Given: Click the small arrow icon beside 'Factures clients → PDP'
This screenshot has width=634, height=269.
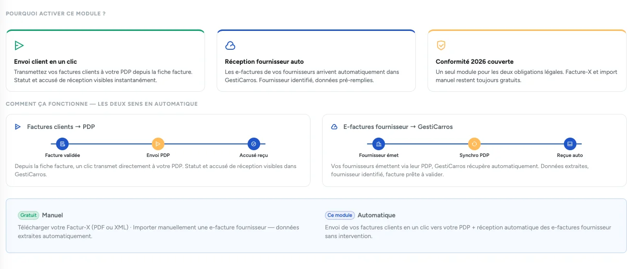Looking at the screenshot, I should click(18, 127).
